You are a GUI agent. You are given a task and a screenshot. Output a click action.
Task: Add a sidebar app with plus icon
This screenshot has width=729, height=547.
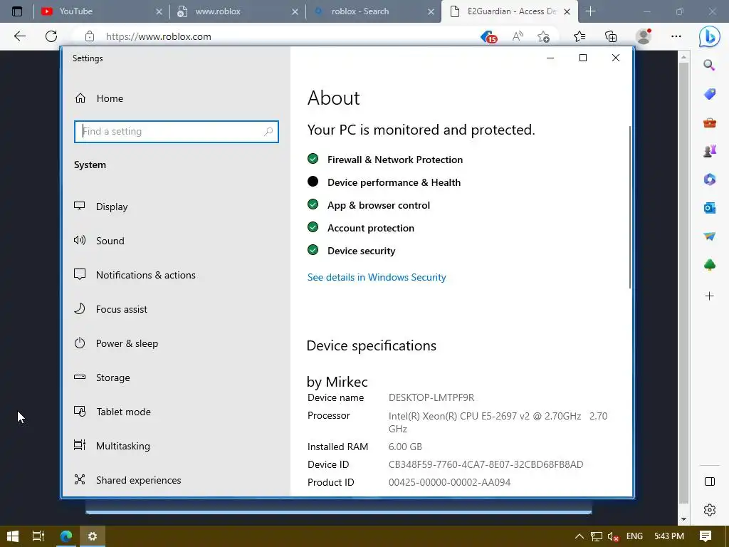[x=710, y=296]
